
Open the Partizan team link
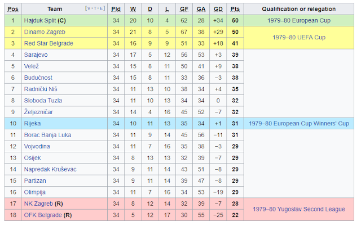(35, 181)
